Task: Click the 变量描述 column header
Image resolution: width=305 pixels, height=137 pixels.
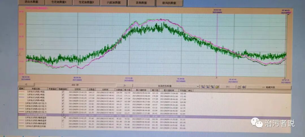Action: [x=52, y=89]
